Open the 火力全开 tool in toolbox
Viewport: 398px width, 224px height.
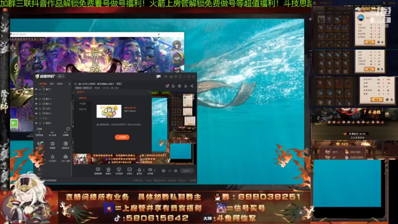click(52, 158)
